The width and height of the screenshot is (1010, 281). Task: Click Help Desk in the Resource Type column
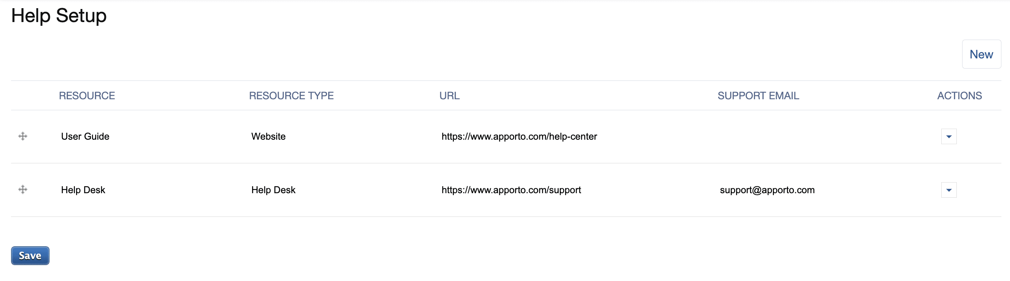click(x=273, y=190)
